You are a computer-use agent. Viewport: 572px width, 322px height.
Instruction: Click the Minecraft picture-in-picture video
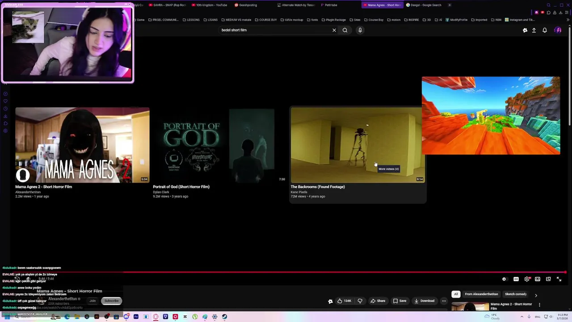tap(491, 115)
